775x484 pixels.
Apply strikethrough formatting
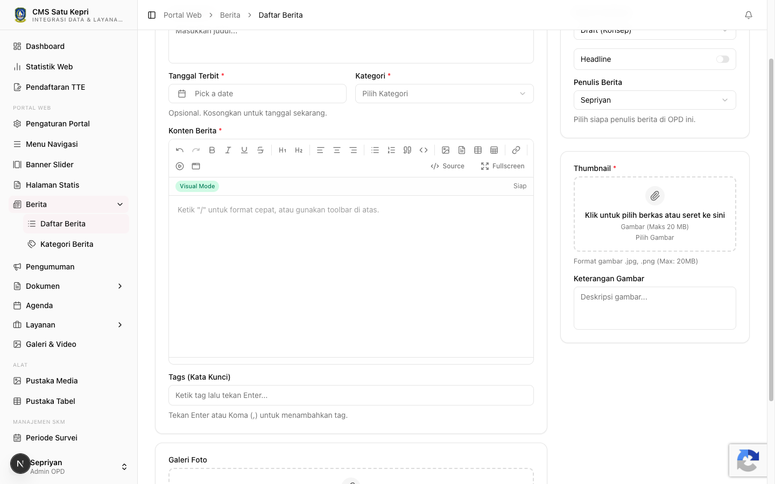(x=260, y=150)
